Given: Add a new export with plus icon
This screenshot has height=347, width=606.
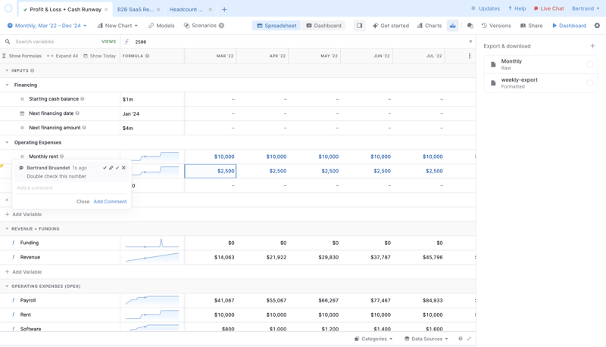Looking at the screenshot, I should click(x=592, y=46).
